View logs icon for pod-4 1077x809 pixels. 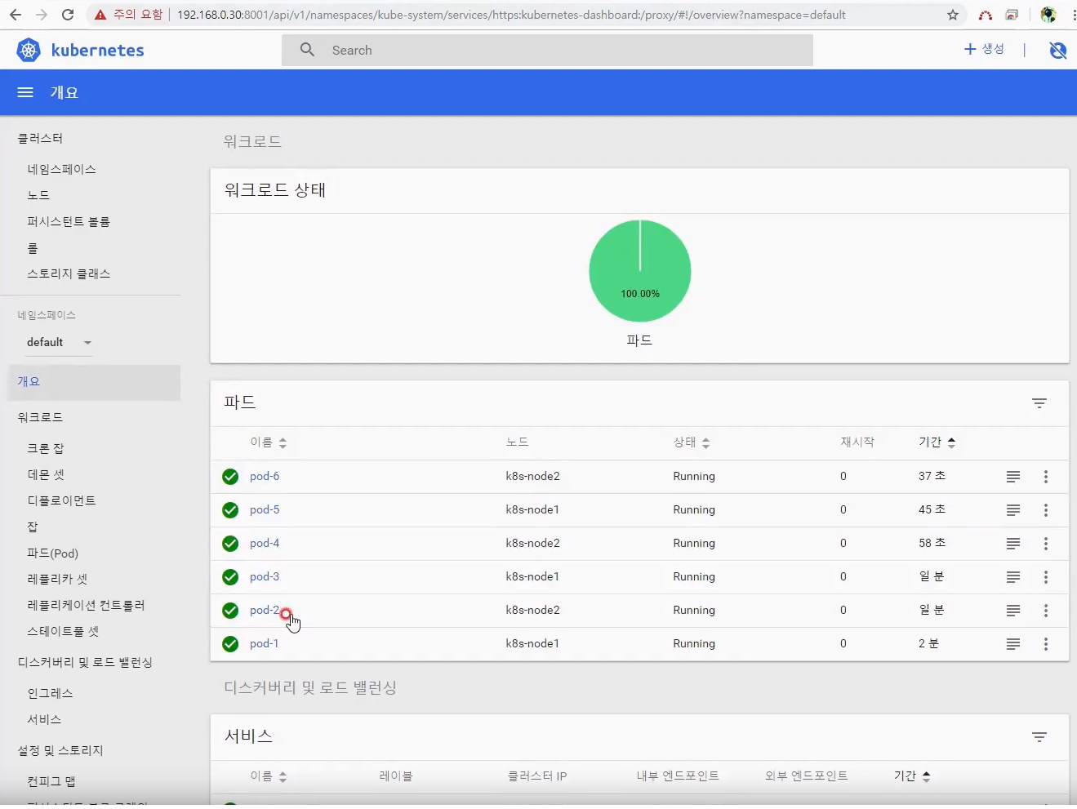tap(1012, 544)
